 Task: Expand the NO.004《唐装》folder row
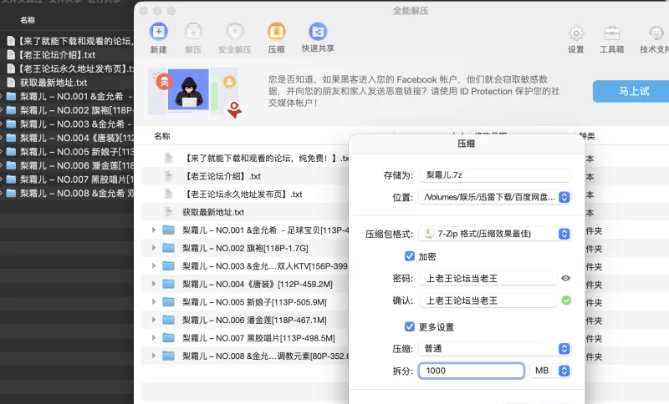click(x=154, y=284)
